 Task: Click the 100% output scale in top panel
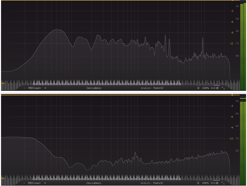[x=205, y=88]
